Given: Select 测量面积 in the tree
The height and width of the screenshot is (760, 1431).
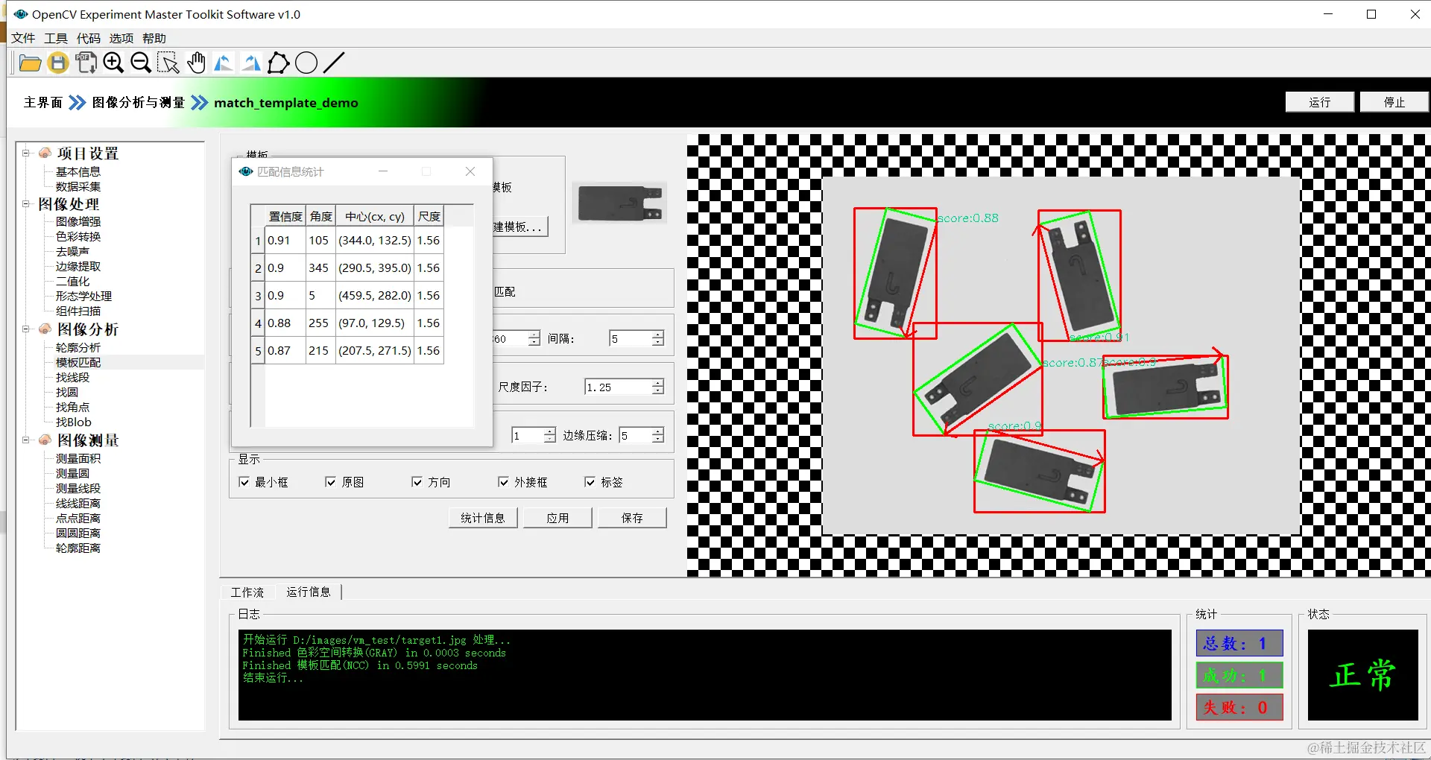Looking at the screenshot, I should 78,458.
